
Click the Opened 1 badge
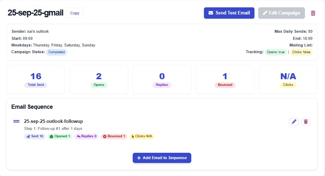point(60,136)
